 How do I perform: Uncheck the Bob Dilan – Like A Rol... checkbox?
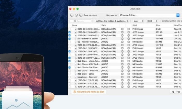click(69, 61)
